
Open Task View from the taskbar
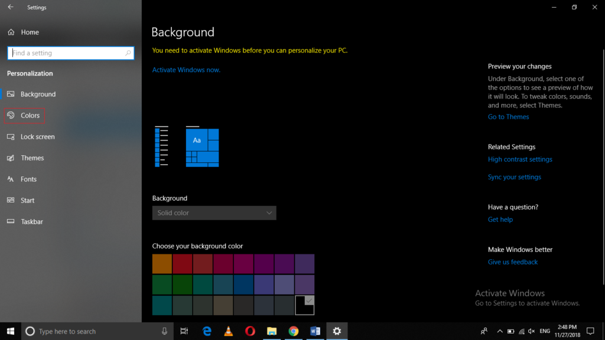(x=184, y=331)
